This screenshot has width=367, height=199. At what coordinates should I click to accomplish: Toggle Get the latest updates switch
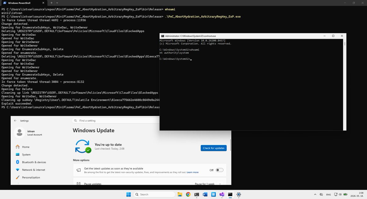[220, 170]
